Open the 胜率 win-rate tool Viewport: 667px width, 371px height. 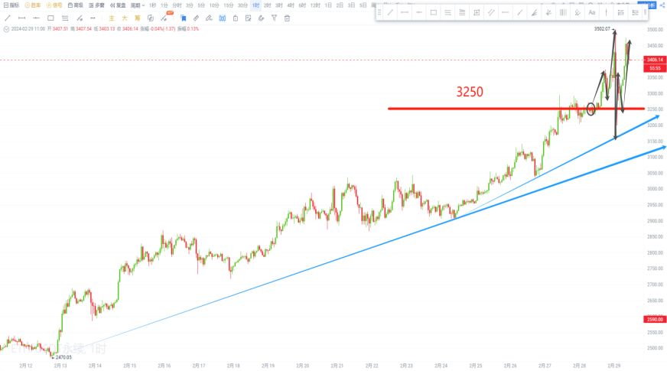tap(33, 5)
